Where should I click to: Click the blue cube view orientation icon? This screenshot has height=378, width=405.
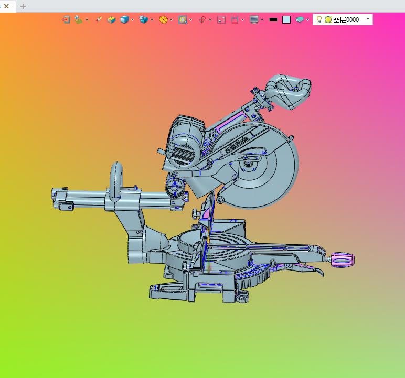point(144,19)
